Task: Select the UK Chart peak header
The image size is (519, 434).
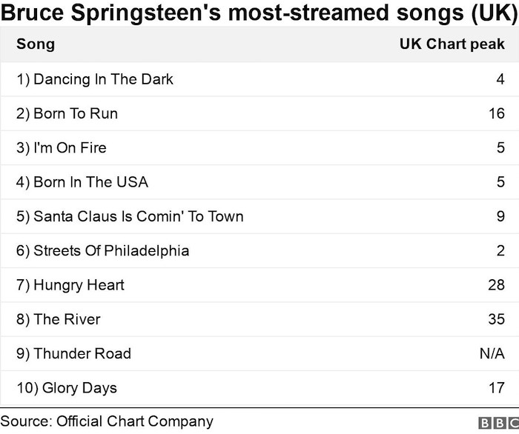Action: (452, 44)
